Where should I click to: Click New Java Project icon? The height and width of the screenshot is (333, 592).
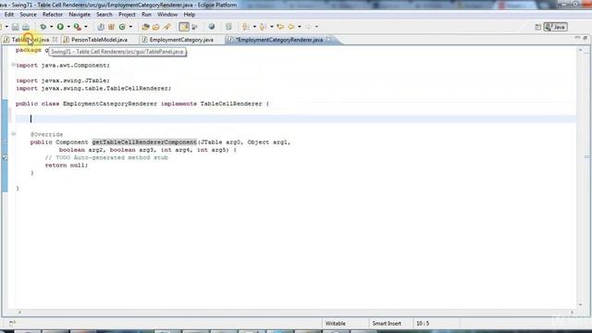[x=101, y=27]
